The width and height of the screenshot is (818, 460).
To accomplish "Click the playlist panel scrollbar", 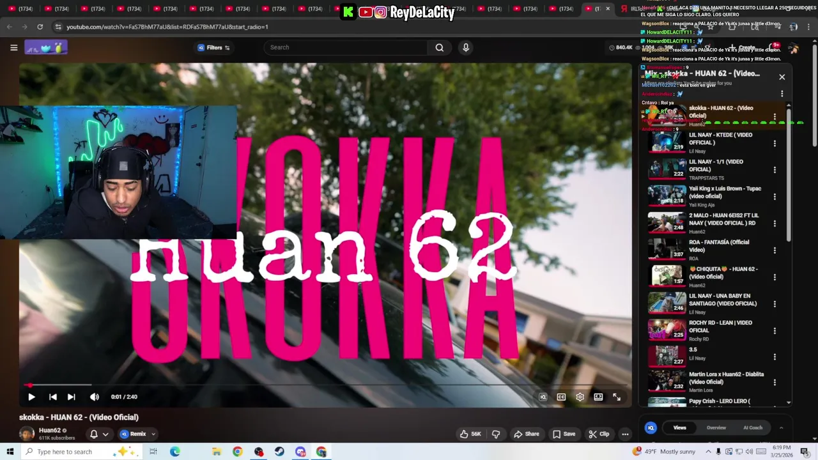I will (x=789, y=175).
